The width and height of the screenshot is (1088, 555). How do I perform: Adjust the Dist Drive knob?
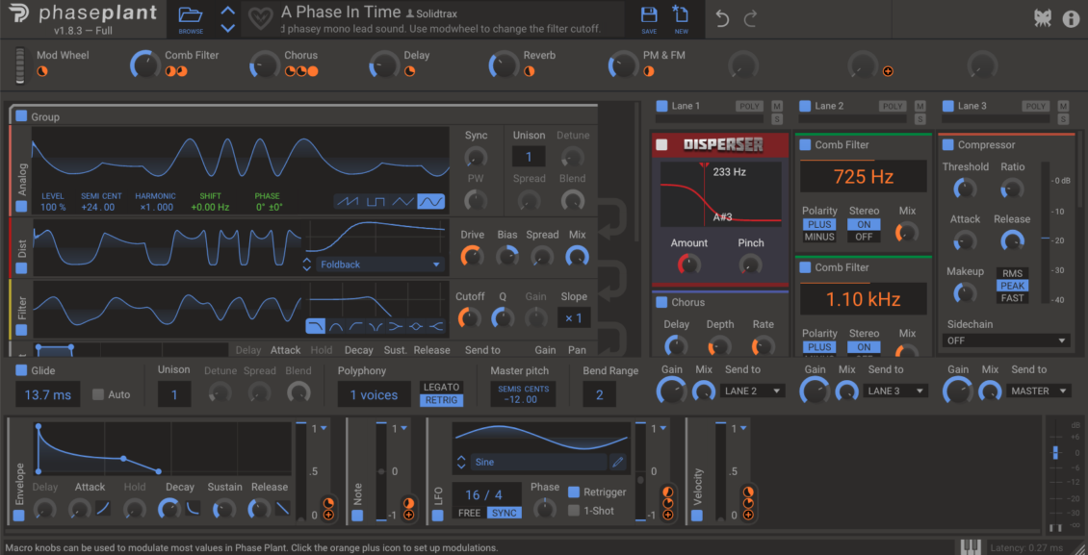tap(472, 257)
